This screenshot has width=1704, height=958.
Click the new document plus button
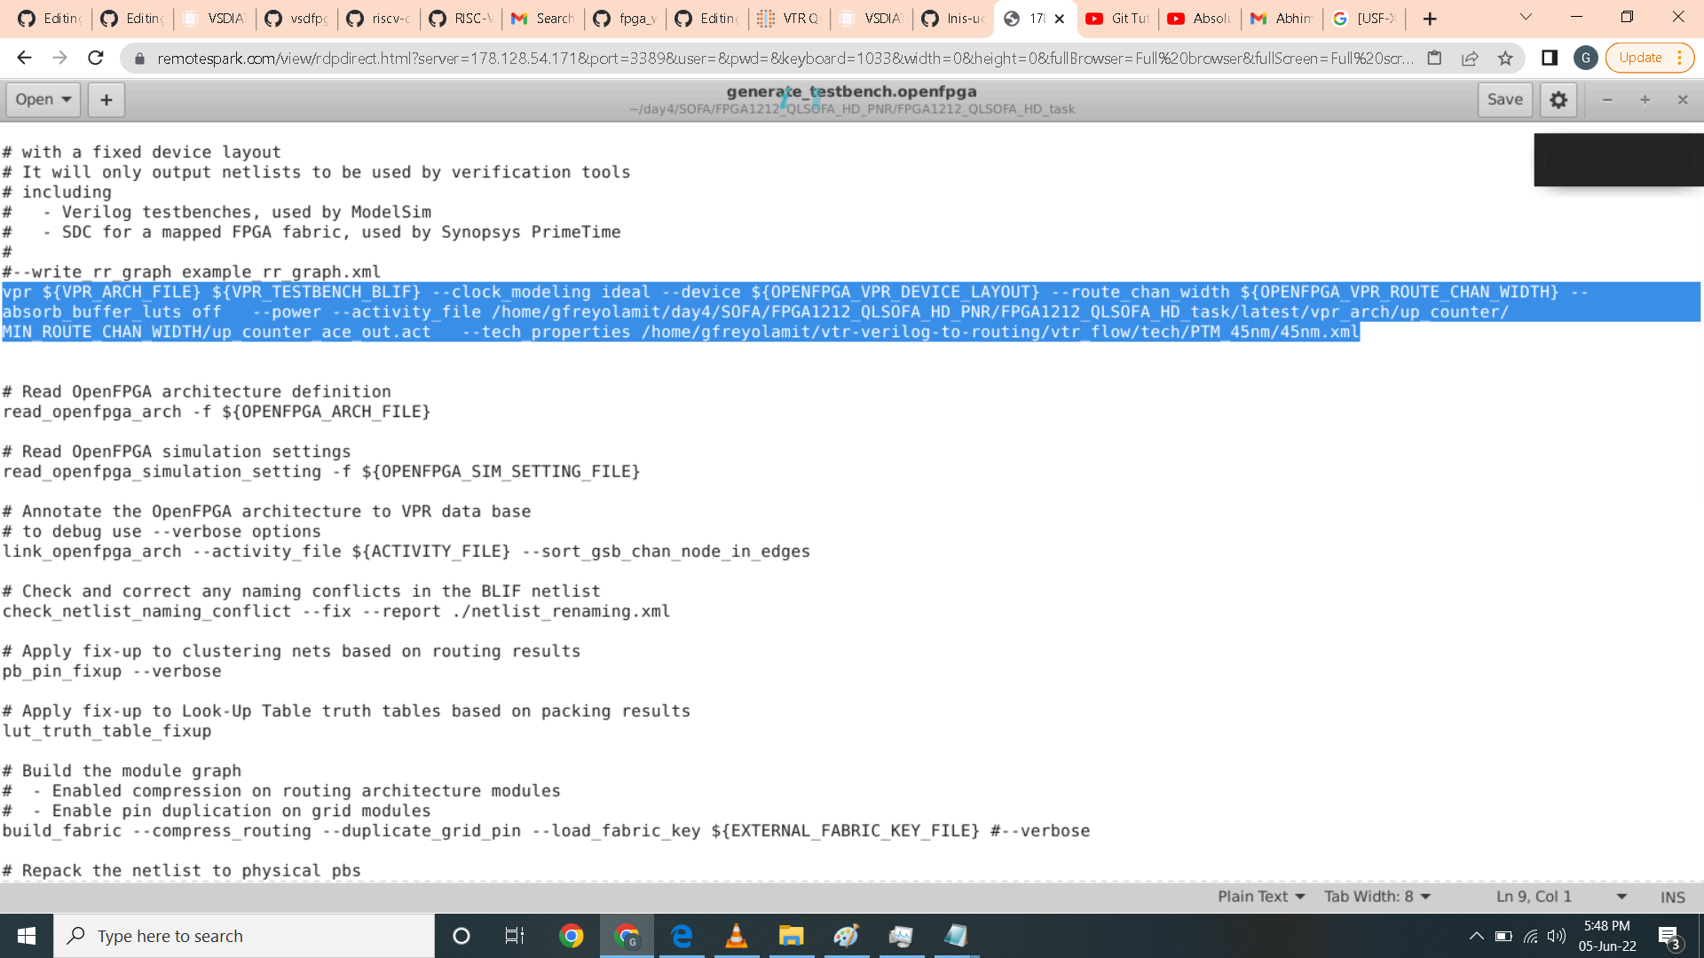tap(106, 99)
